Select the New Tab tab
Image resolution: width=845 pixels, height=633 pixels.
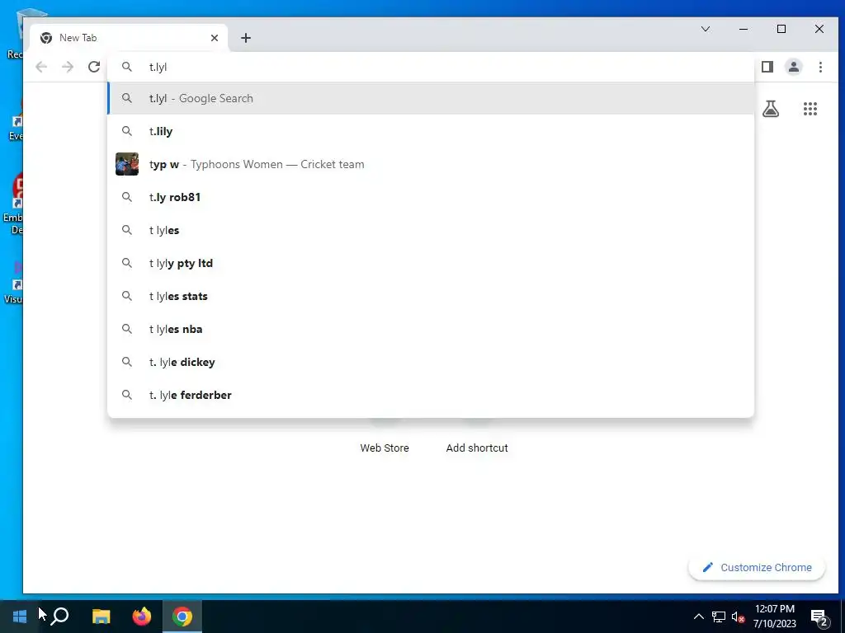pos(130,38)
